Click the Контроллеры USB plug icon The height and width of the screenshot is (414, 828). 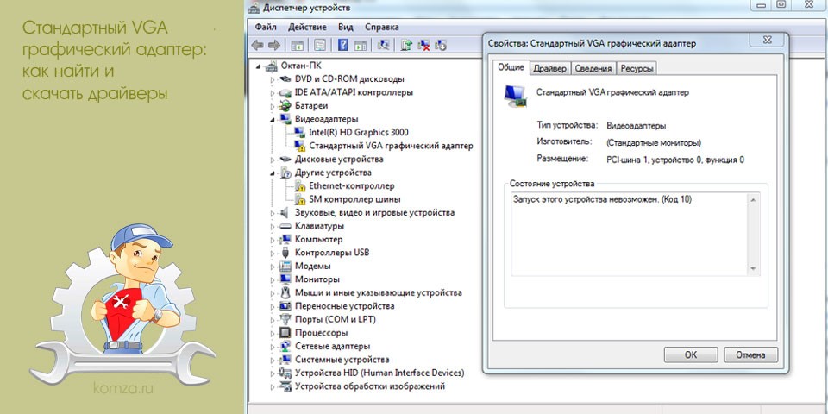[x=285, y=253]
